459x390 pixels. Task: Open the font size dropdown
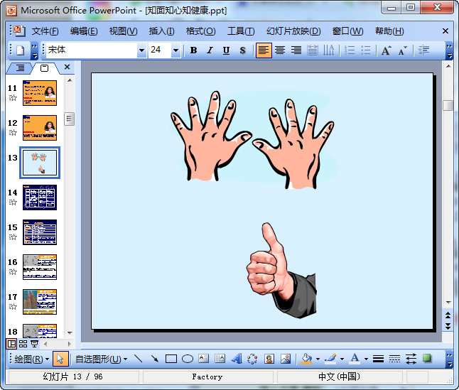[175, 50]
